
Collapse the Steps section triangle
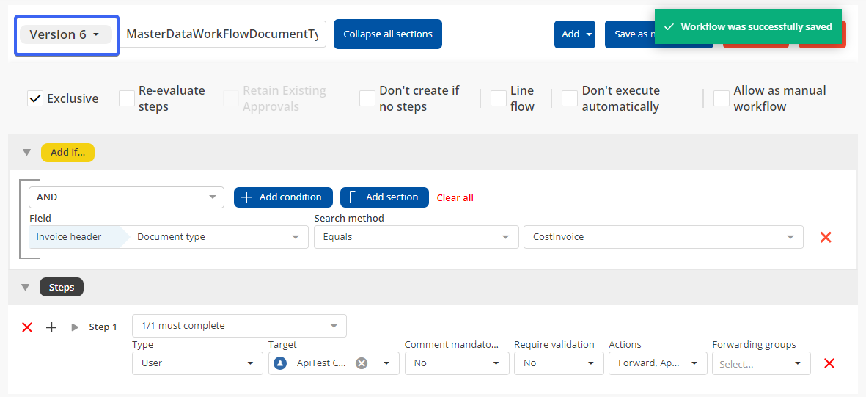tap(26, 288)
